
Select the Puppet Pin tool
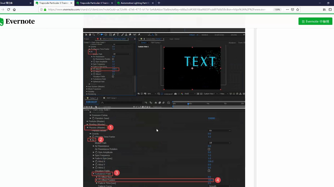tap(139, 35)
